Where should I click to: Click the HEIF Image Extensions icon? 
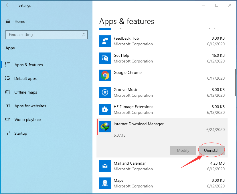[105, 110]
